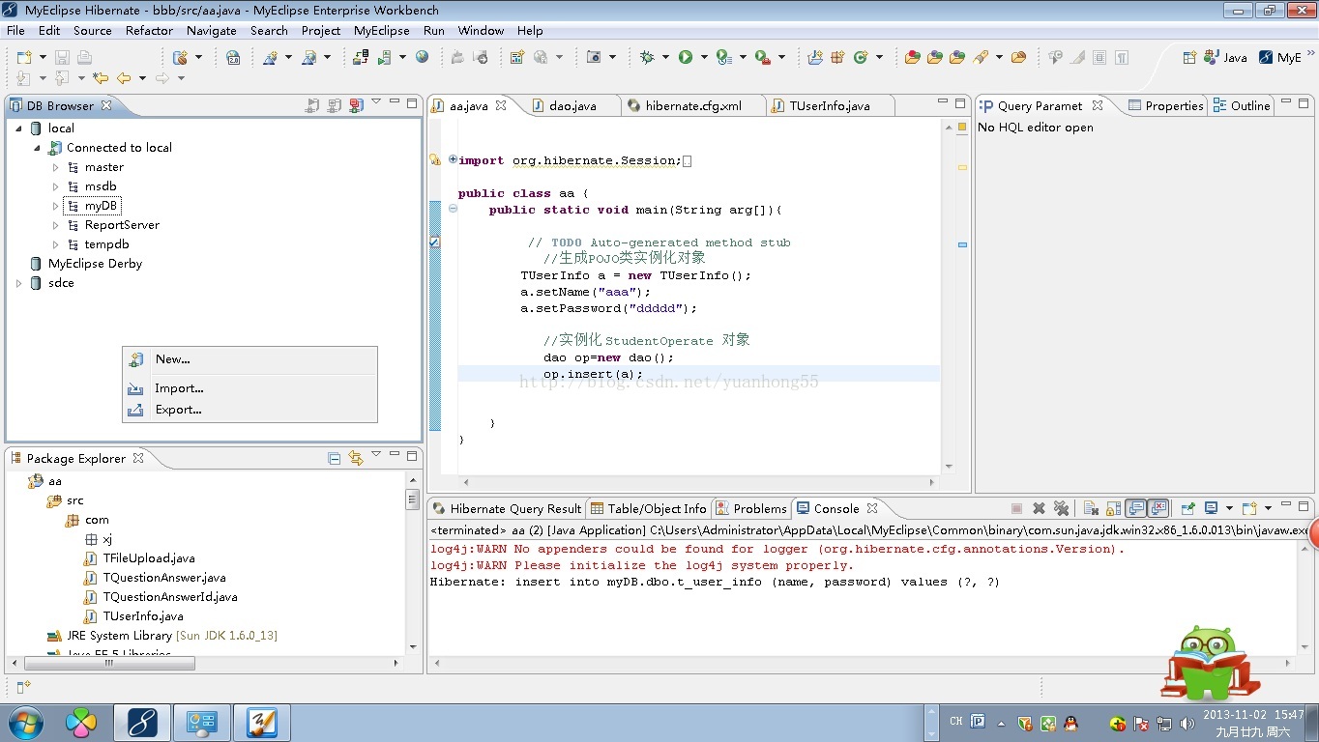
Task: Open TQuestionAnswer.java in Package Explorer
Action: click(164, 578)
